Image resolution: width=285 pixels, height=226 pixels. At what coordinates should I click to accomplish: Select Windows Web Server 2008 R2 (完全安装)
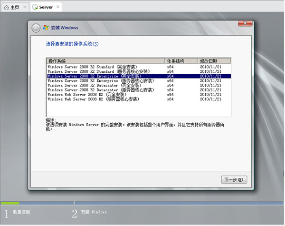coord(139,95)
